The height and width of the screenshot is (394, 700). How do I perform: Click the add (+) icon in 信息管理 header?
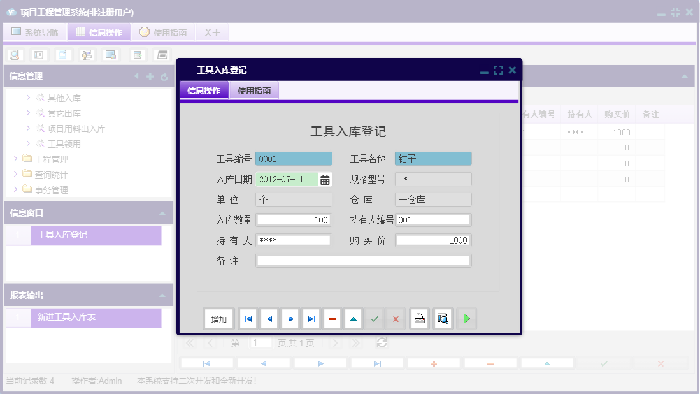pyautogui.click(x=150, y=76)
